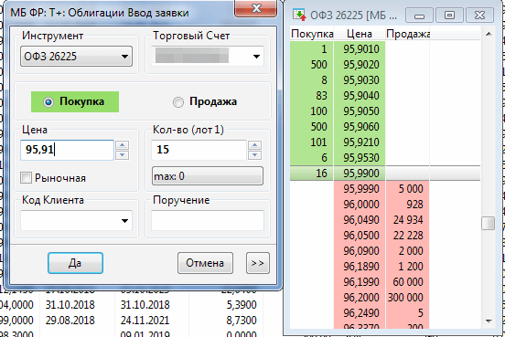Open the Торговый Счет dropdown
505x337 pixels.
pos(208,57)
